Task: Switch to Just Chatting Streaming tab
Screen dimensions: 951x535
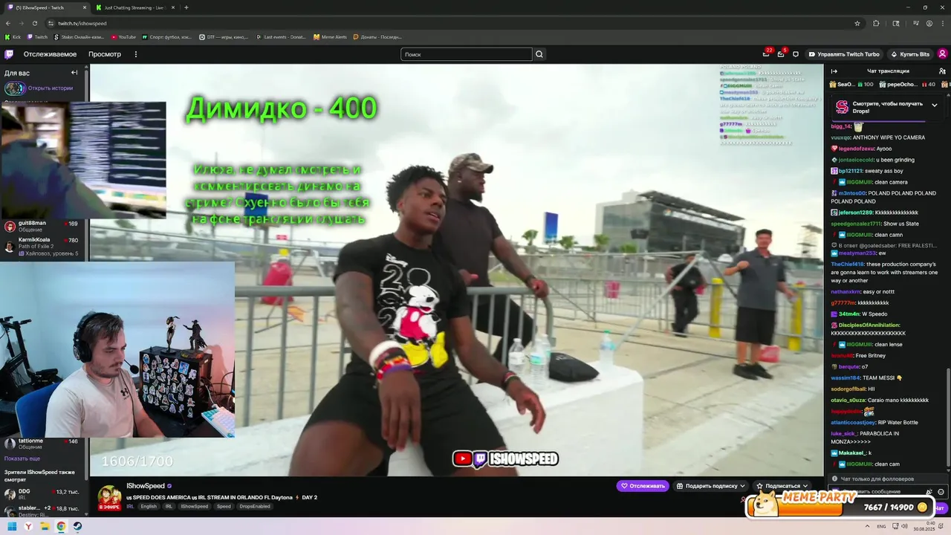Action: [135, 7]
